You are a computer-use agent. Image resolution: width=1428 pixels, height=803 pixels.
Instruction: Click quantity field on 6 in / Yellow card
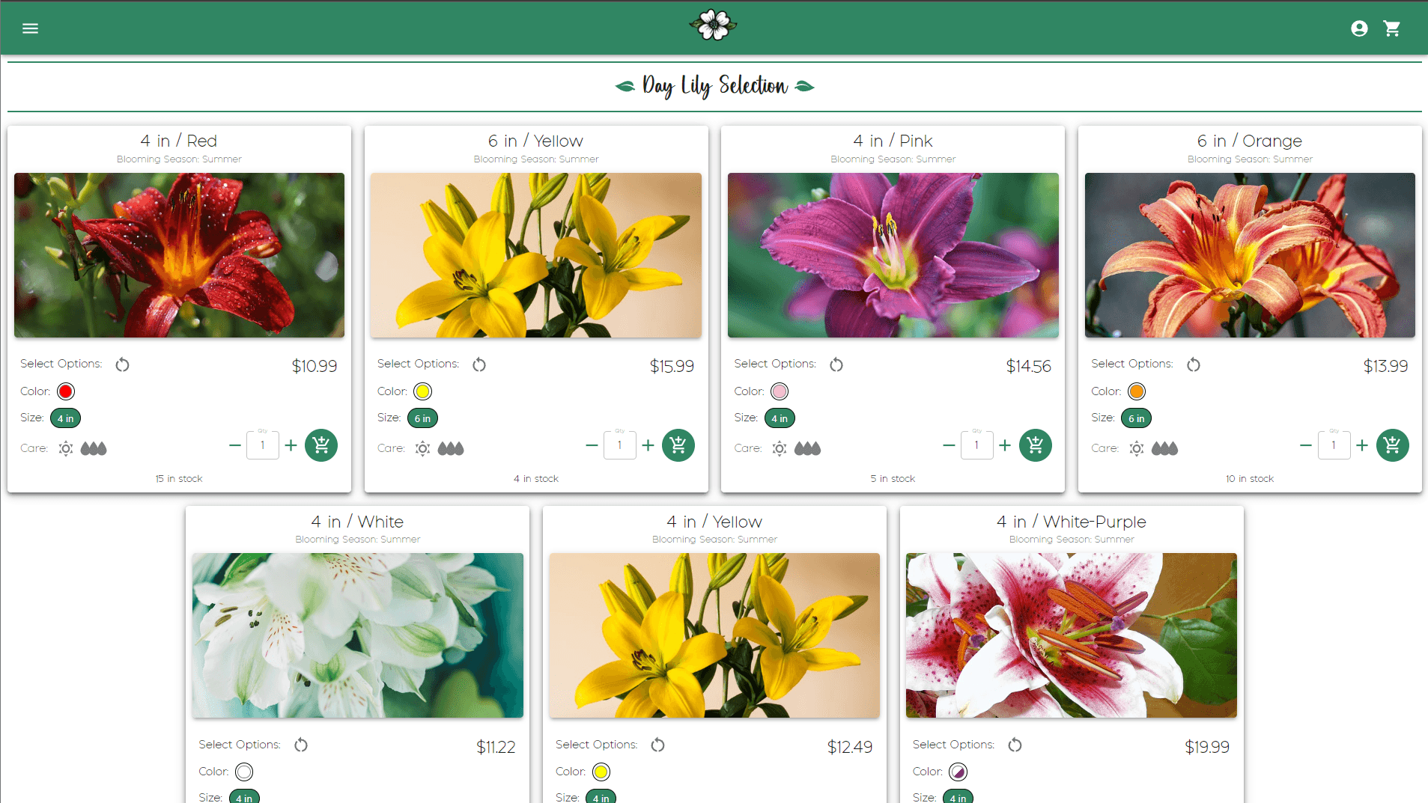(x=620, y=445)
